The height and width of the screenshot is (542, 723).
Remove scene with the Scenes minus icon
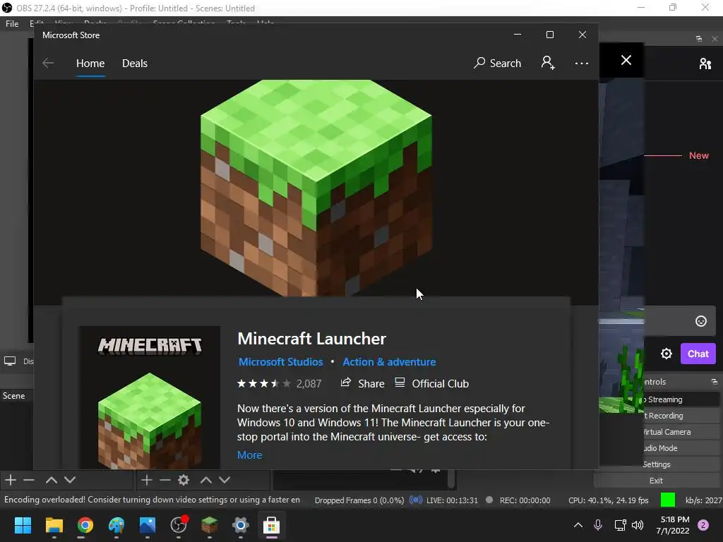(x=29, y=480)
